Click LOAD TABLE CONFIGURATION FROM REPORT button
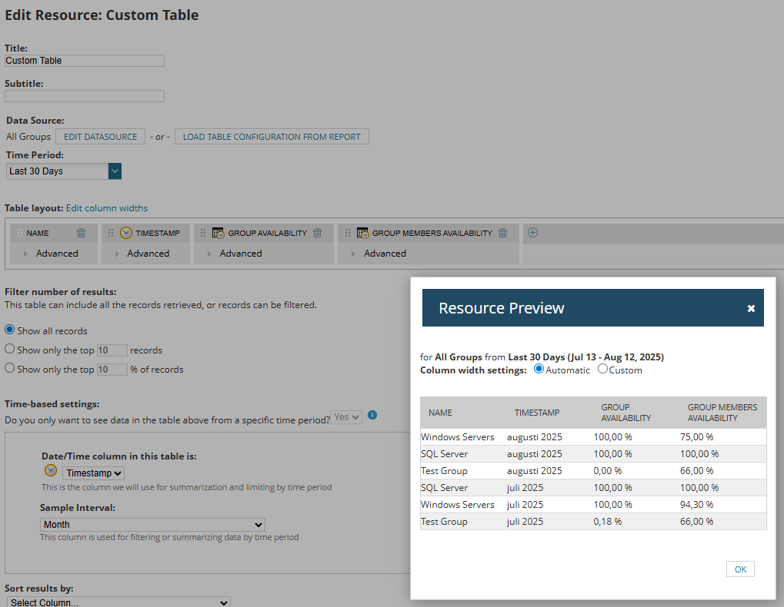The image size is (784, 607). coord(272,137)
